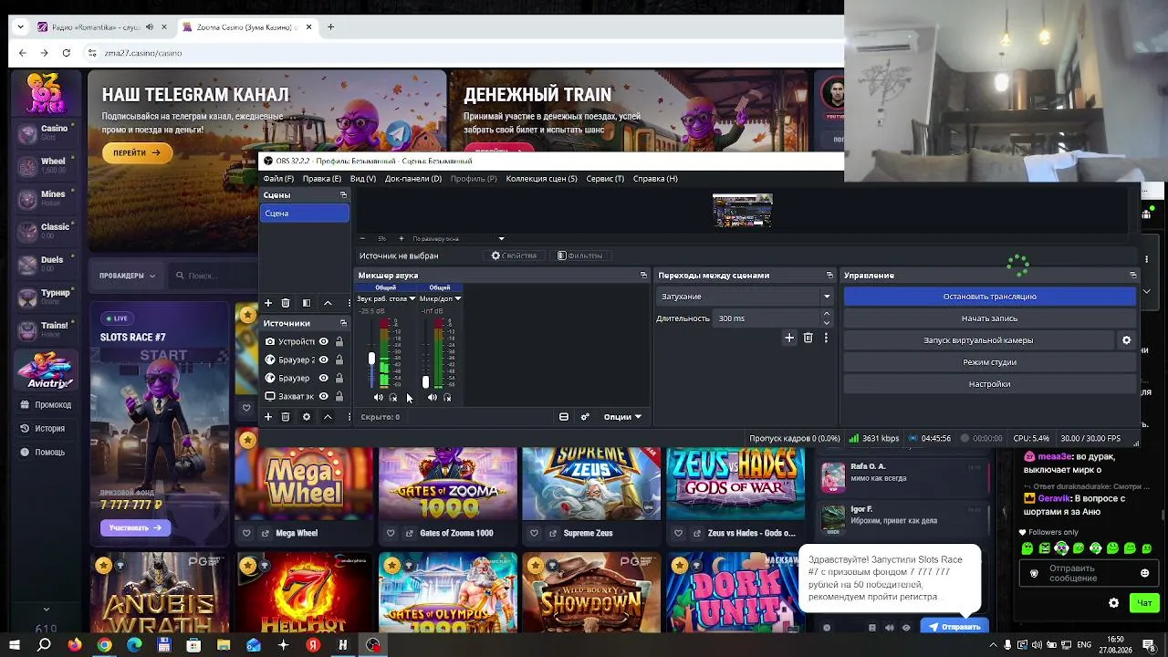Open source properties gear in Sources toolbar
Image resolution: width=1168 pixels, height=657 pixels.
(307, 417)
